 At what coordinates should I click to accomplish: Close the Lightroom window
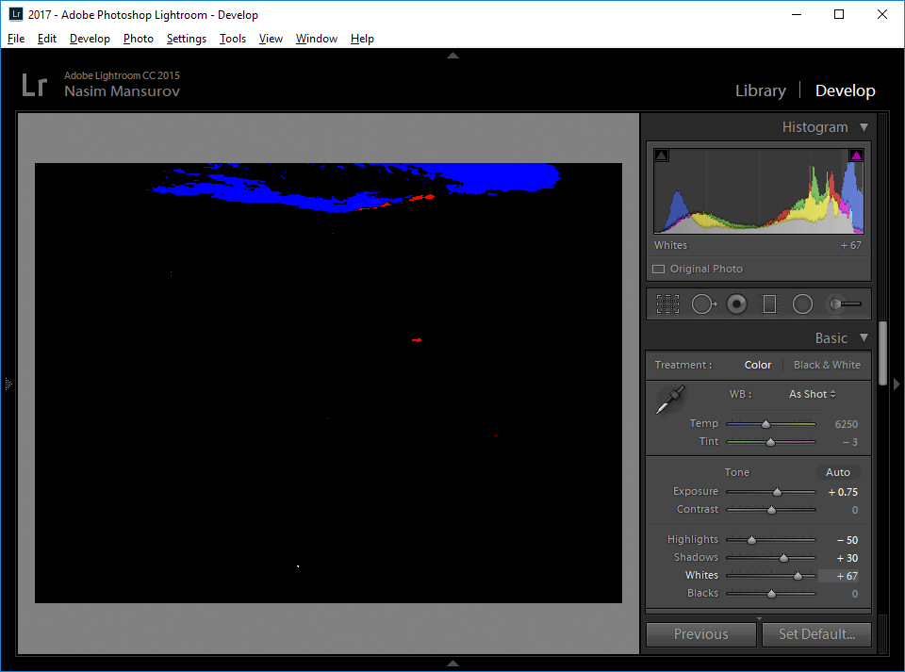click(882, 14)
